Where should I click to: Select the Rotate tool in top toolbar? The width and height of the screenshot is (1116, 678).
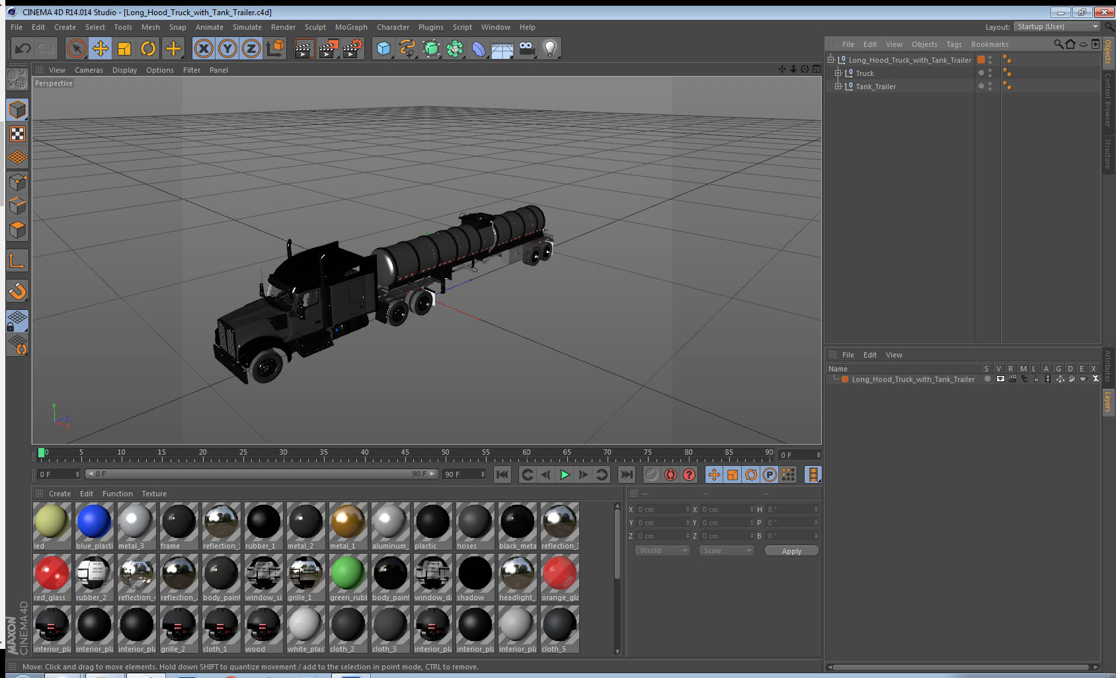coord(148,48)
